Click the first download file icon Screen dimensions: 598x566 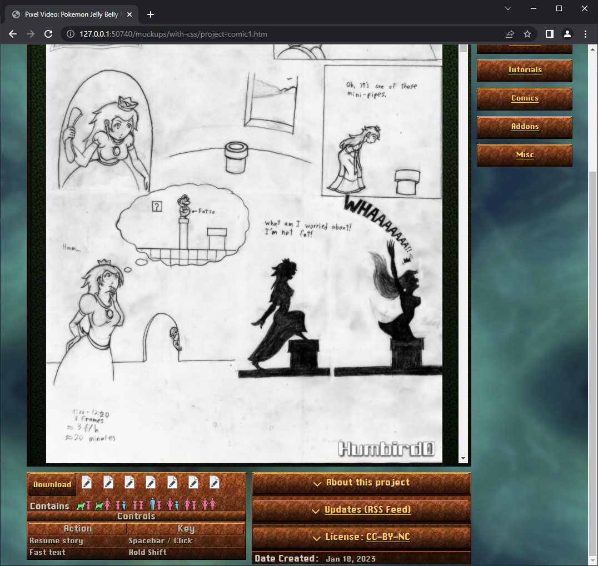[x=87, y=482]
